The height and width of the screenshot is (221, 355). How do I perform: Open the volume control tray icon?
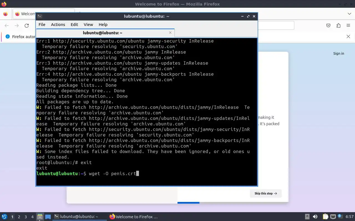[x=315, y=217]
